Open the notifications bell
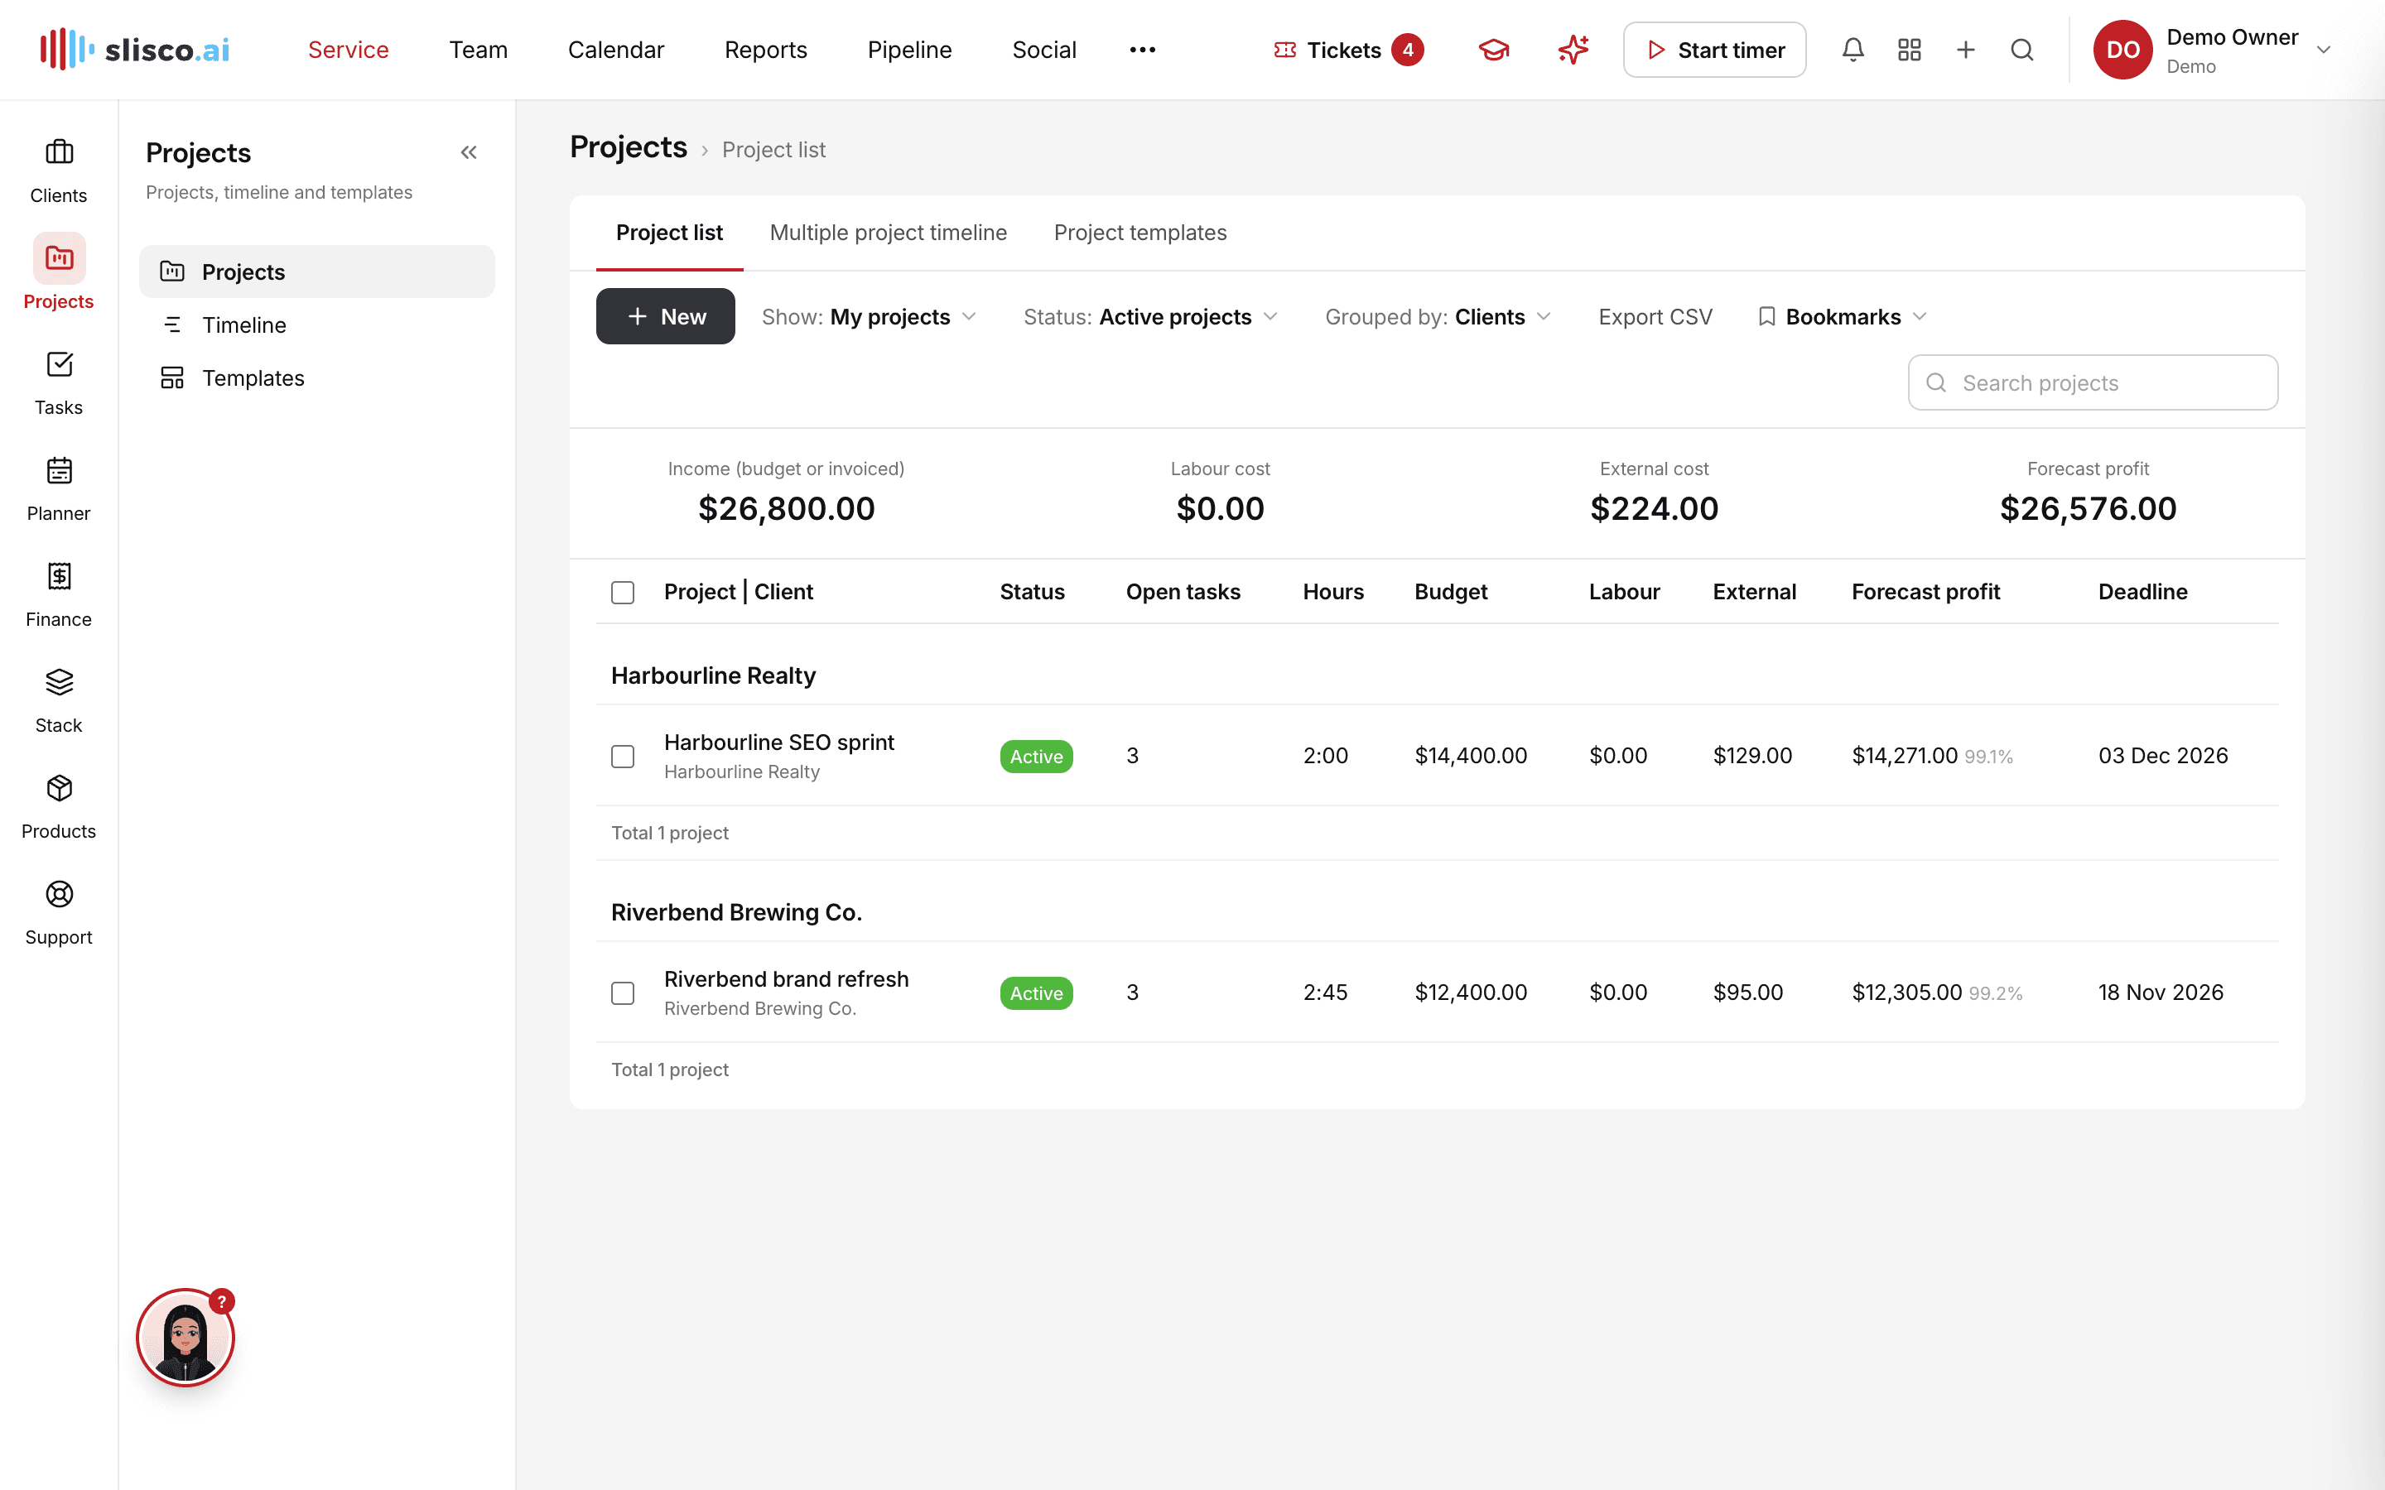This screenshot has height=1490, width=2385. (1853, 50)
